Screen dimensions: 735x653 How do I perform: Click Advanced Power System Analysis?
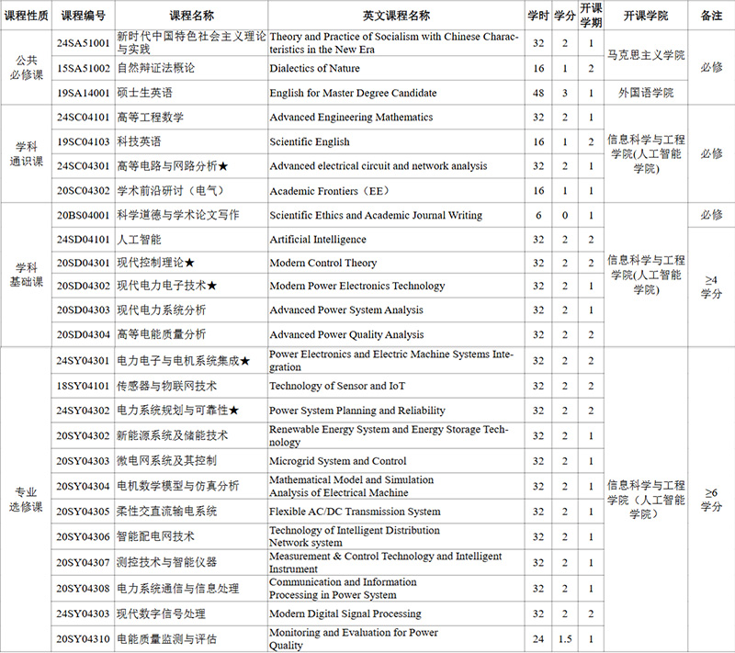(346, 310)
